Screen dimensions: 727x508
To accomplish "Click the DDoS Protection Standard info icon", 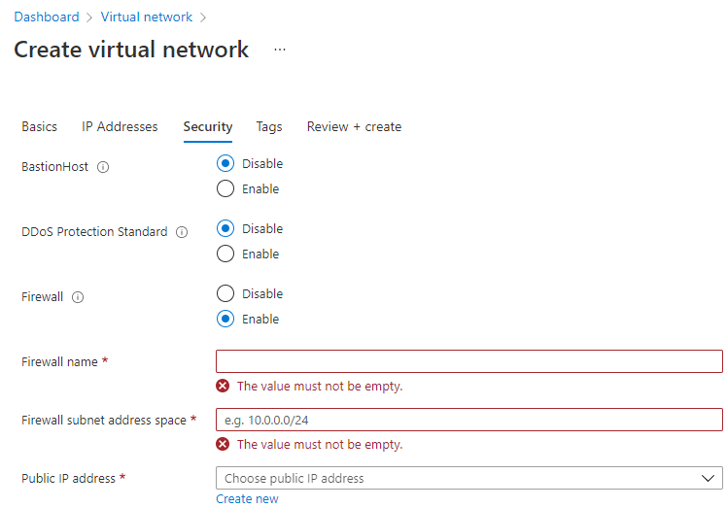I will pyautogui.click(x=182, y=232).
